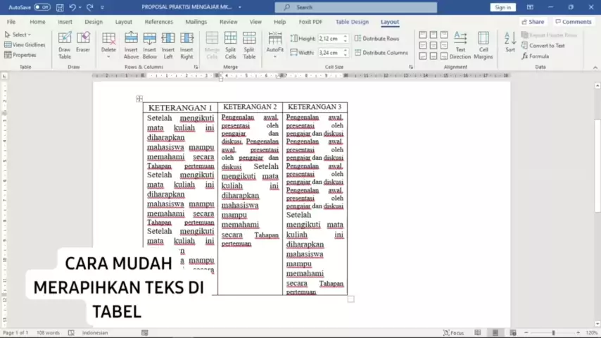The width and height of the screenshot is (601, 338).
Task: Click the Draw Table tool
Action: 65,44
